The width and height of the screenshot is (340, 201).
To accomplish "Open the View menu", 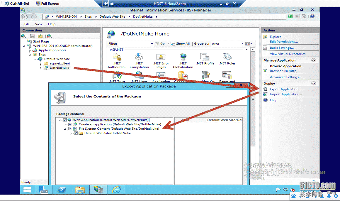I will (39, 24).
